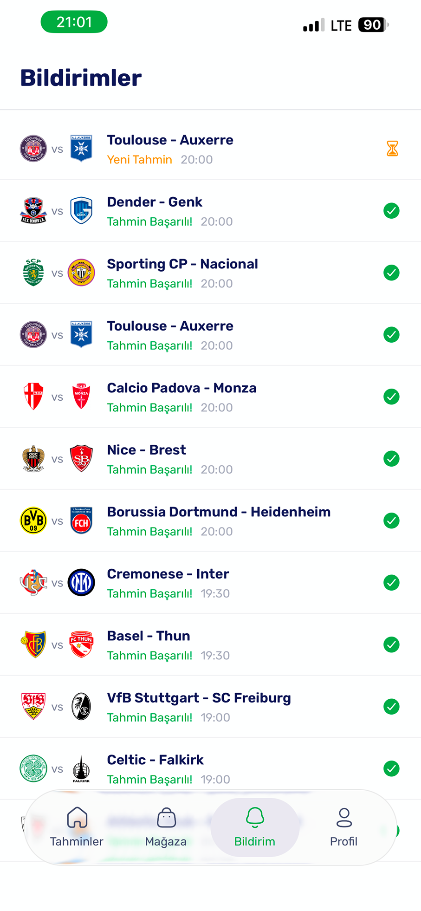
Task: Tap the green checkmark beside Dender - Genk
Action: click(391, 211)
